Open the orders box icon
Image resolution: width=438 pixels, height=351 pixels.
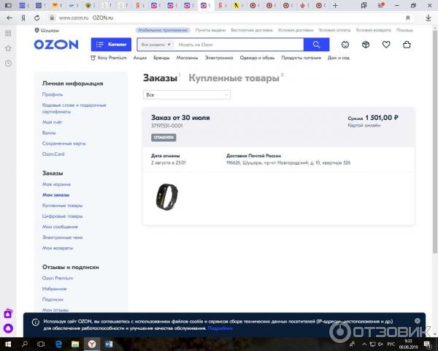pyautogui.click(x=366, y=45)
